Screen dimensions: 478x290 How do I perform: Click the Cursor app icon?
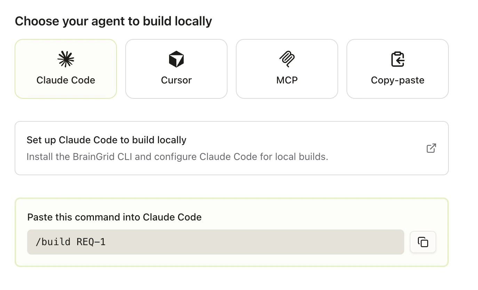tap(176, 59)
